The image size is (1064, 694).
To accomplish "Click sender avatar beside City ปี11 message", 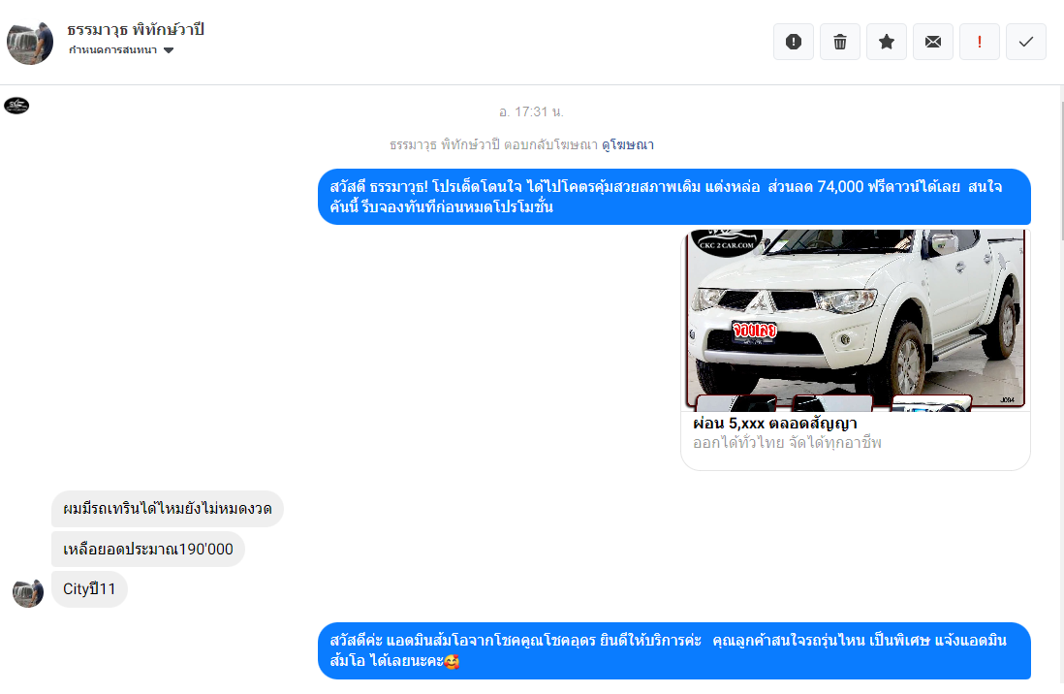I will [x=28, y=593].
